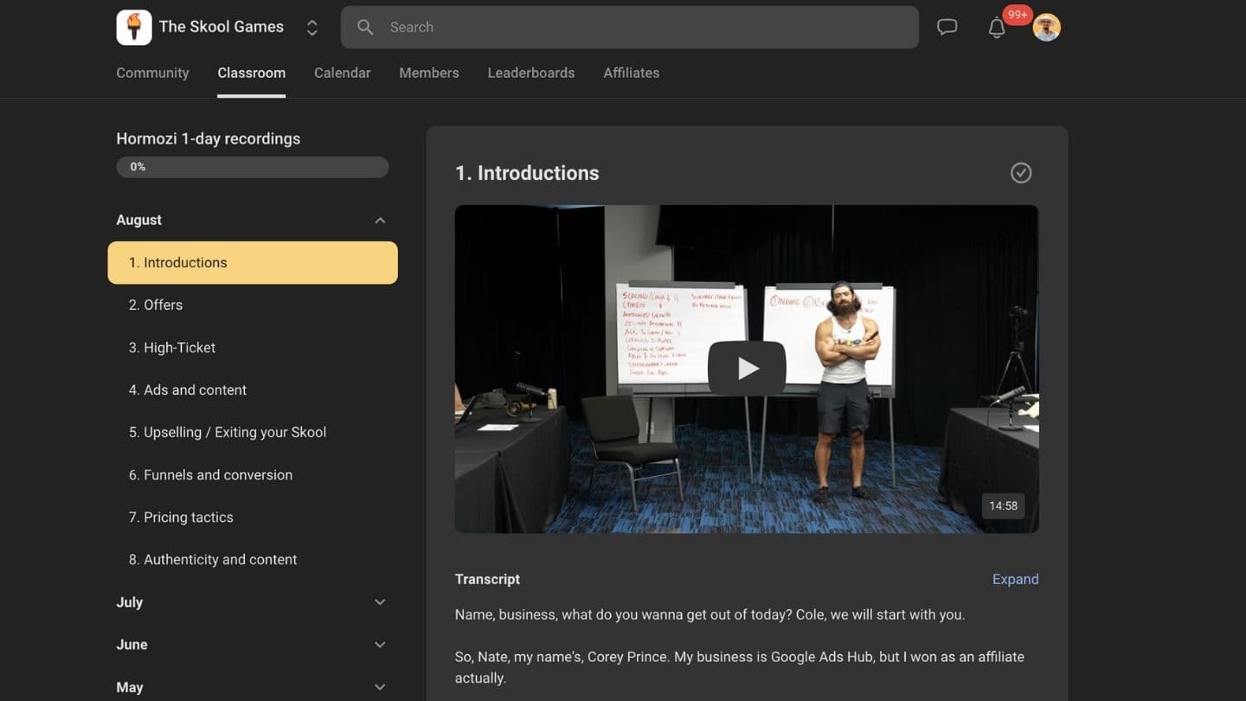Viewport: 1246px width, 701px height.
Task: Expand the June section
Action: click(x=380, y=644)
